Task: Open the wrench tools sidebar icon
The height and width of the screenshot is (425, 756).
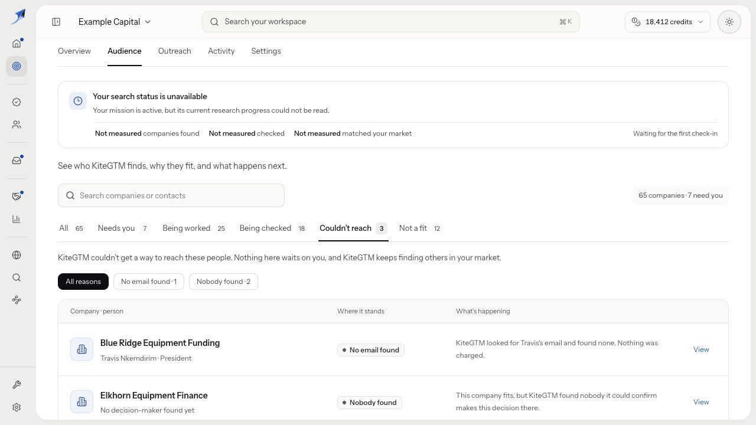Action: pos(17,385)
